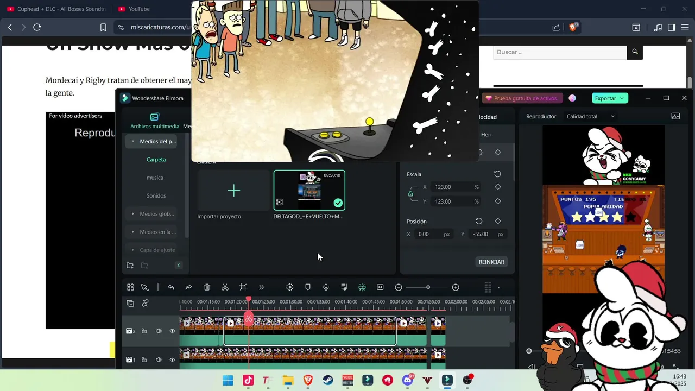Open the Calidad total quality dropdown
This screenshot has height=391, width=695.
590,116
